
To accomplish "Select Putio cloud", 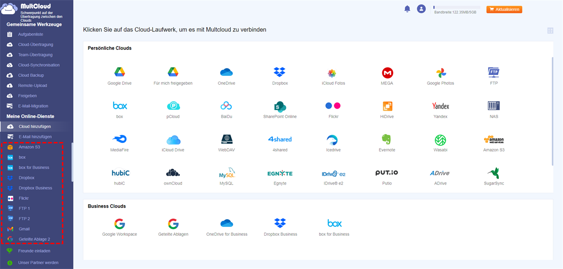I will coord(387,177).
